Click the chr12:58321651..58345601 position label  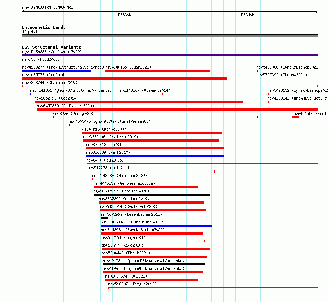(49, 8)
